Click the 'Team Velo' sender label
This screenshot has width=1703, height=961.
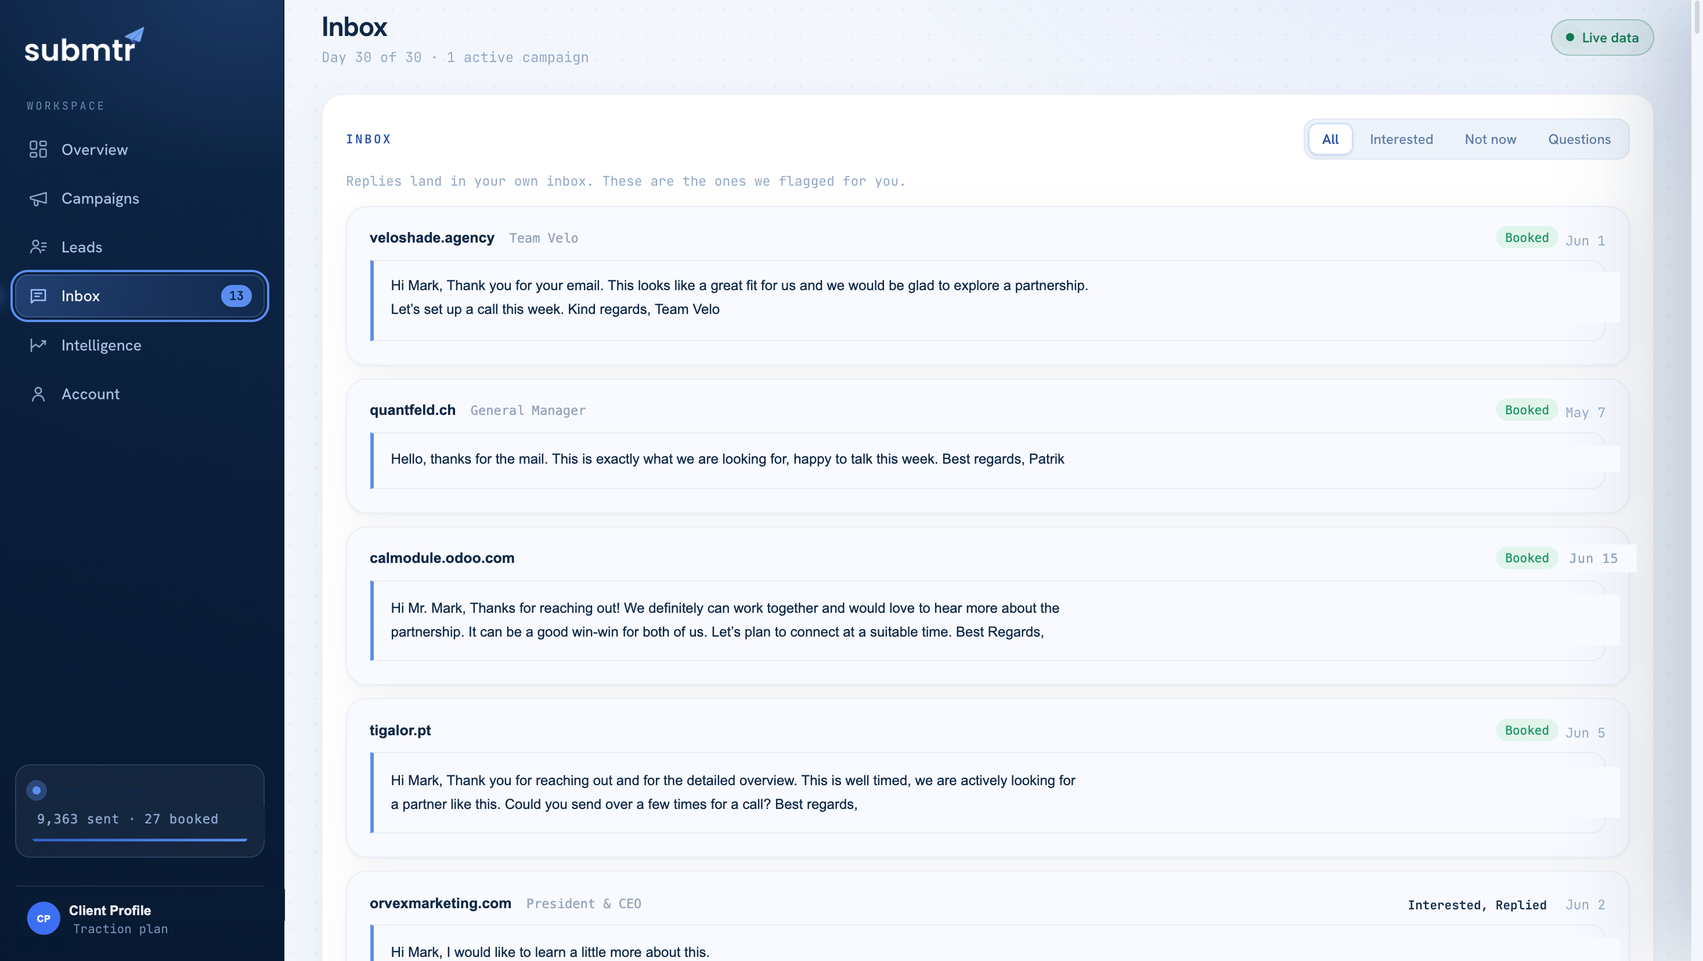point(543,238)
